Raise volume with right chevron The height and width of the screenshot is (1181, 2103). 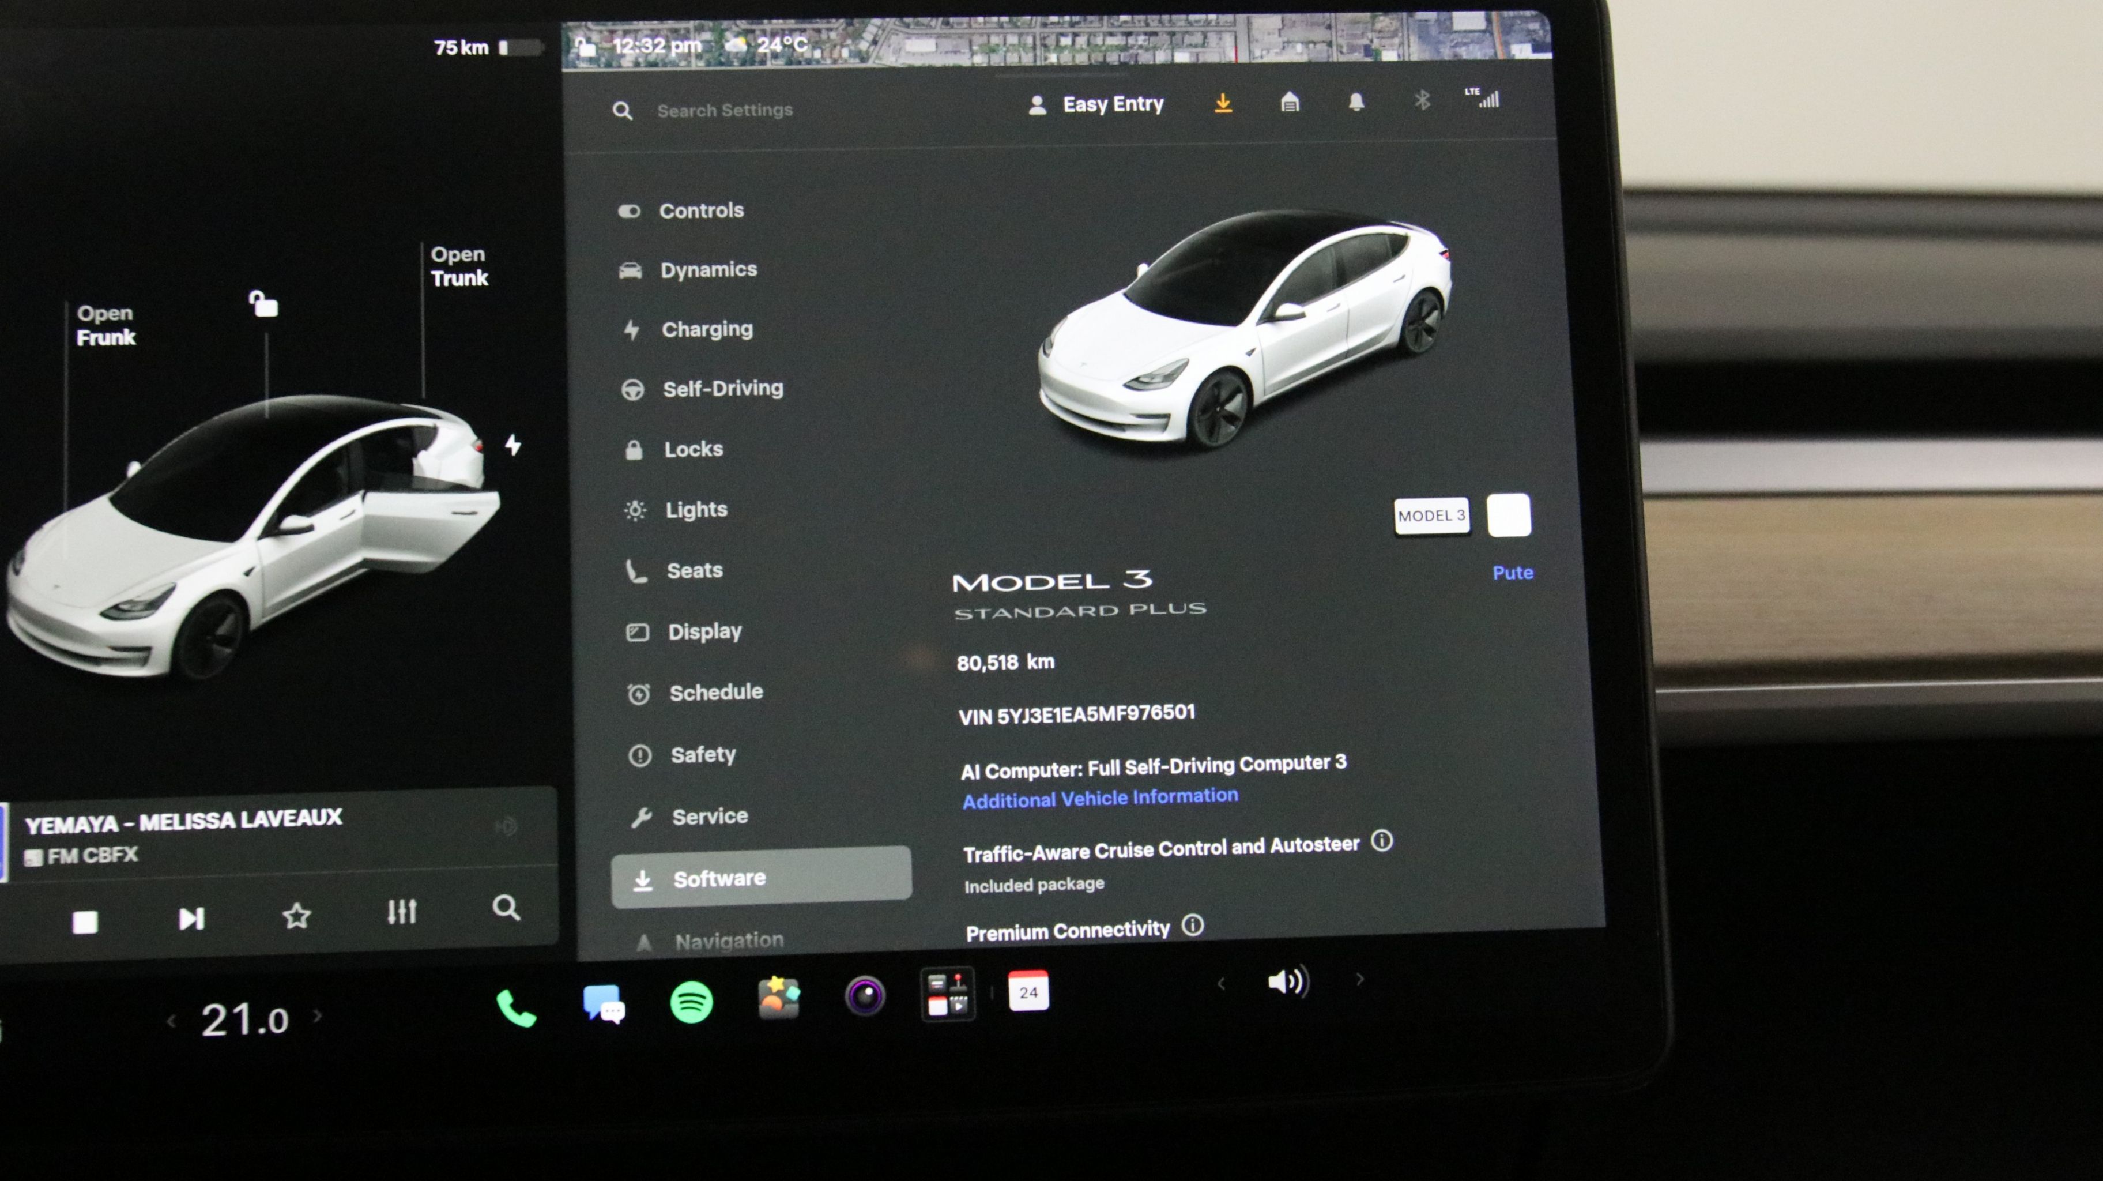[x=1359, y=979]
